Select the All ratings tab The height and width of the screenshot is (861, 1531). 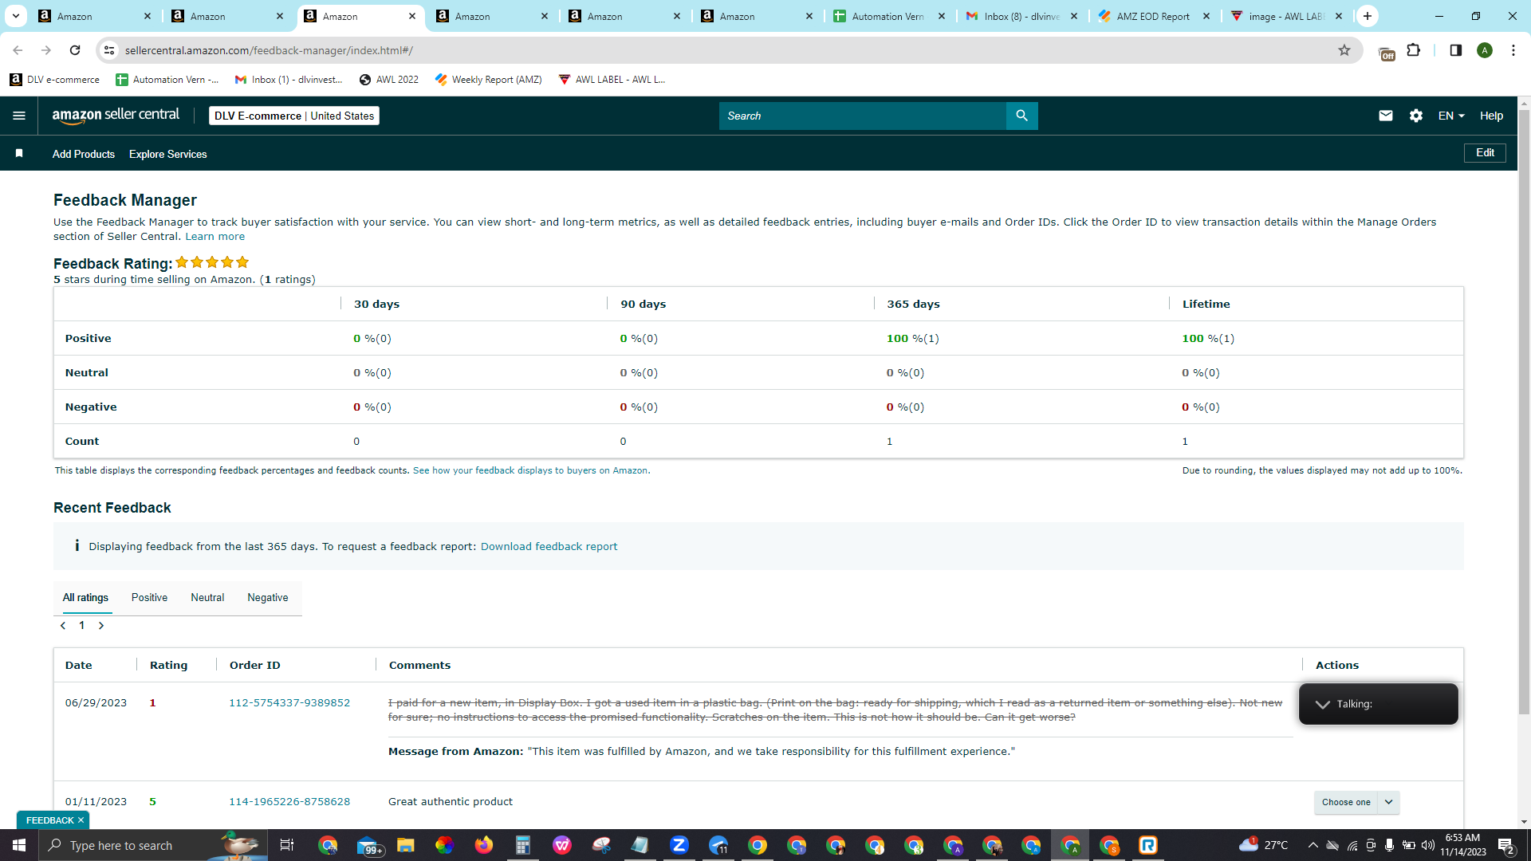(85, 597)
